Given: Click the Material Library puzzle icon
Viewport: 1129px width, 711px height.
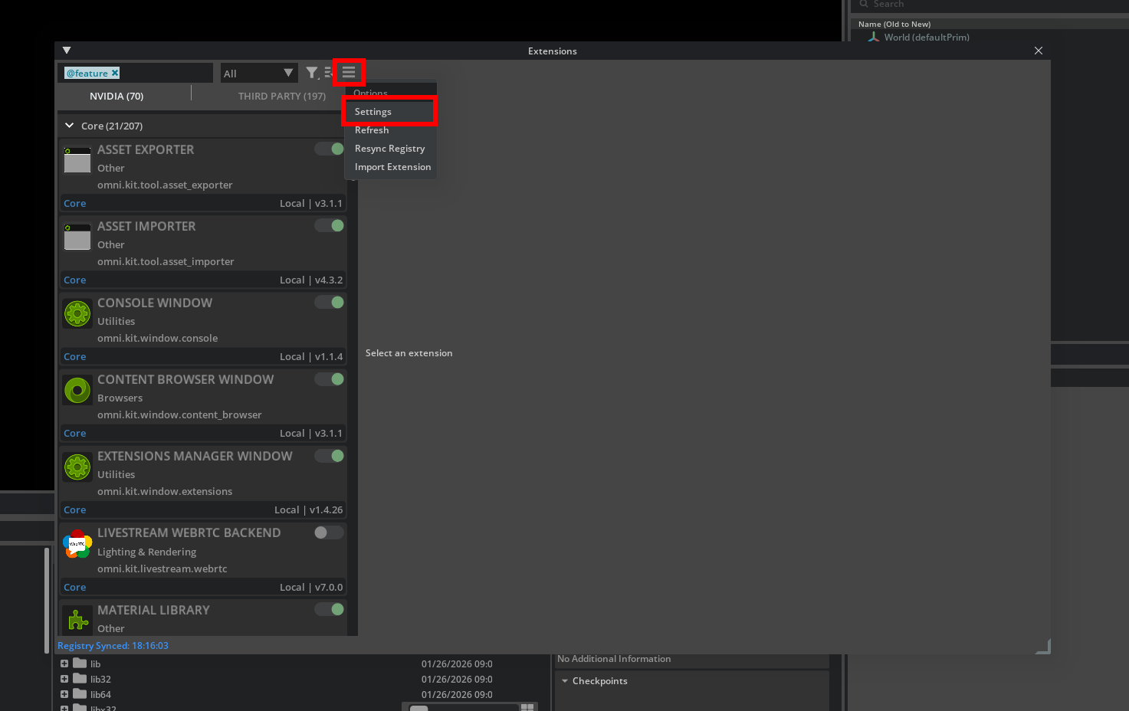Looking at the screenshot, I should pos(77,619).
